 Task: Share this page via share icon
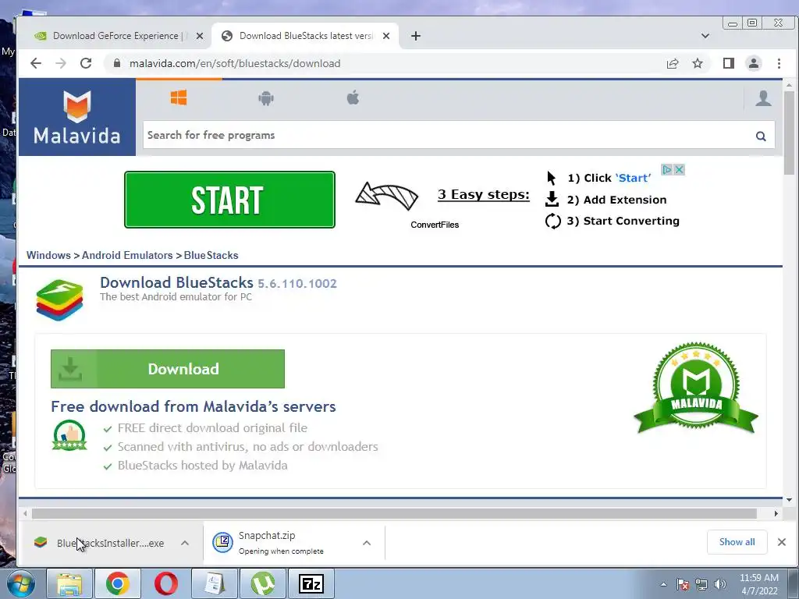pyautogui.click(x=673, y=63)
